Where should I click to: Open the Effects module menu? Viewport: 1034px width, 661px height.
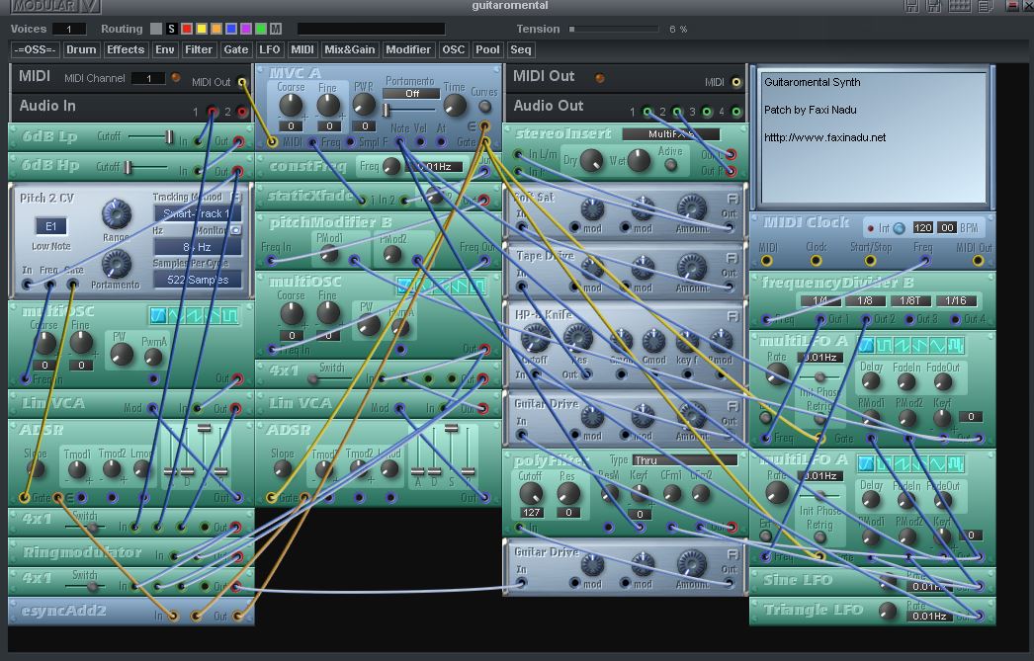(126, 49)
